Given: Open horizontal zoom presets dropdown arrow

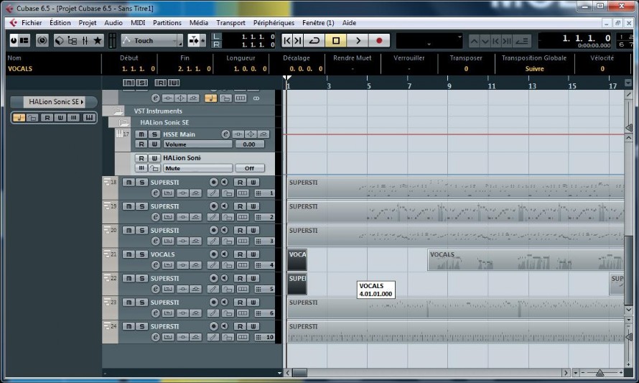Looking at the screenshot, I should pyautogui.click(x=575, y=373).
